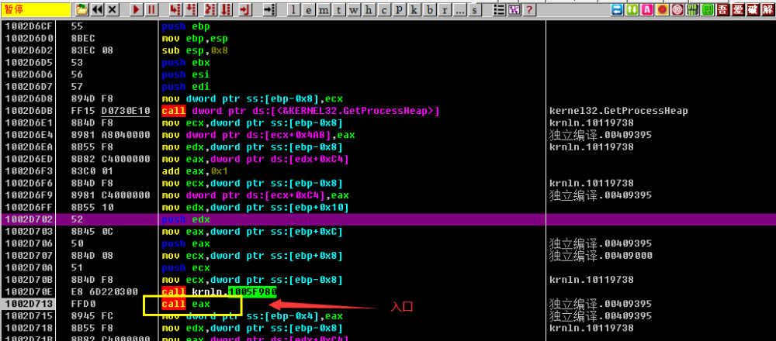The width and height of the screenshot is (776, 341).
Task: Click the Execute till return icon
Action: coord(244,9)
